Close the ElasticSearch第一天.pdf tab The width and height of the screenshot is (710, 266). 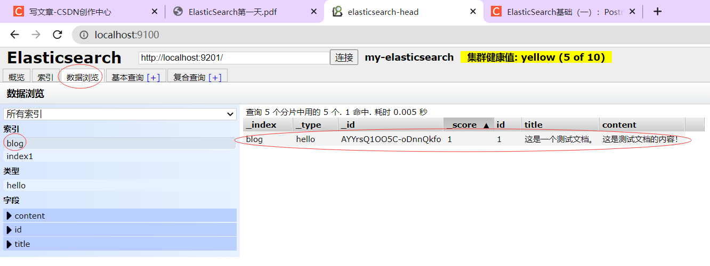click(x=313, y=12)
